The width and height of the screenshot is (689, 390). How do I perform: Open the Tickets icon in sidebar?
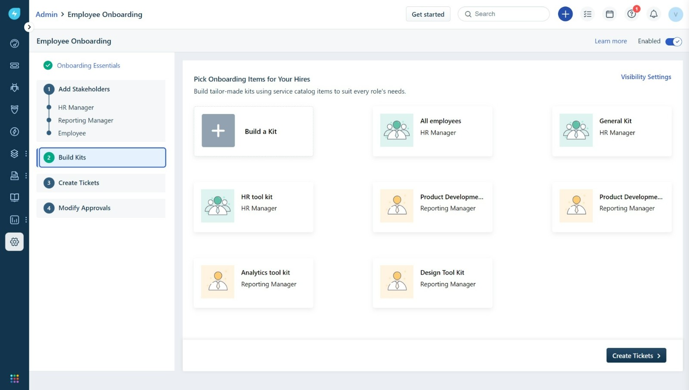[14, 65]
